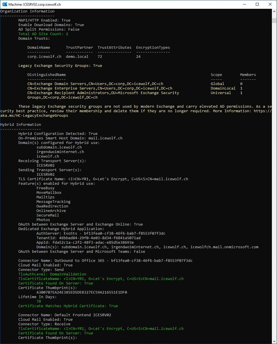Click the 'Scope' column header
This screenshot has width=277, height=344.
point(216,75)
